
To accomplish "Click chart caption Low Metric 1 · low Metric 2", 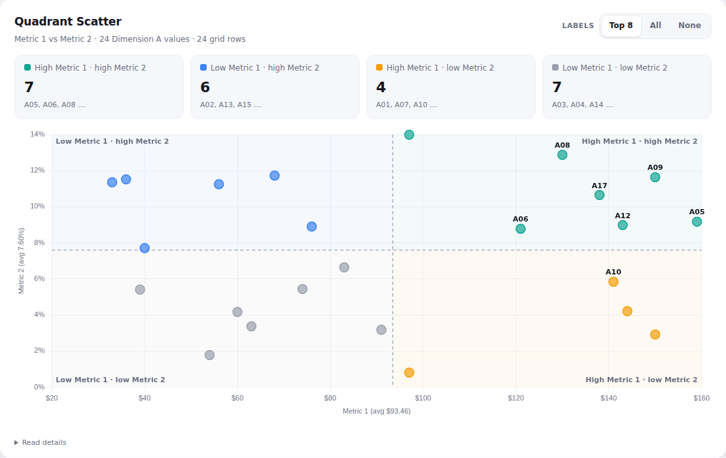I will [110, 380].
